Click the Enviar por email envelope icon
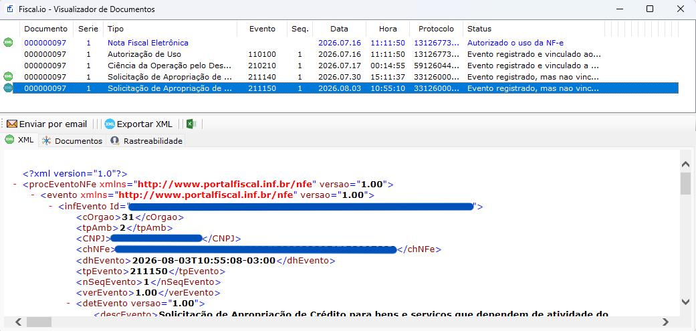Screen dimensions: 696x331 pos(11,124)
